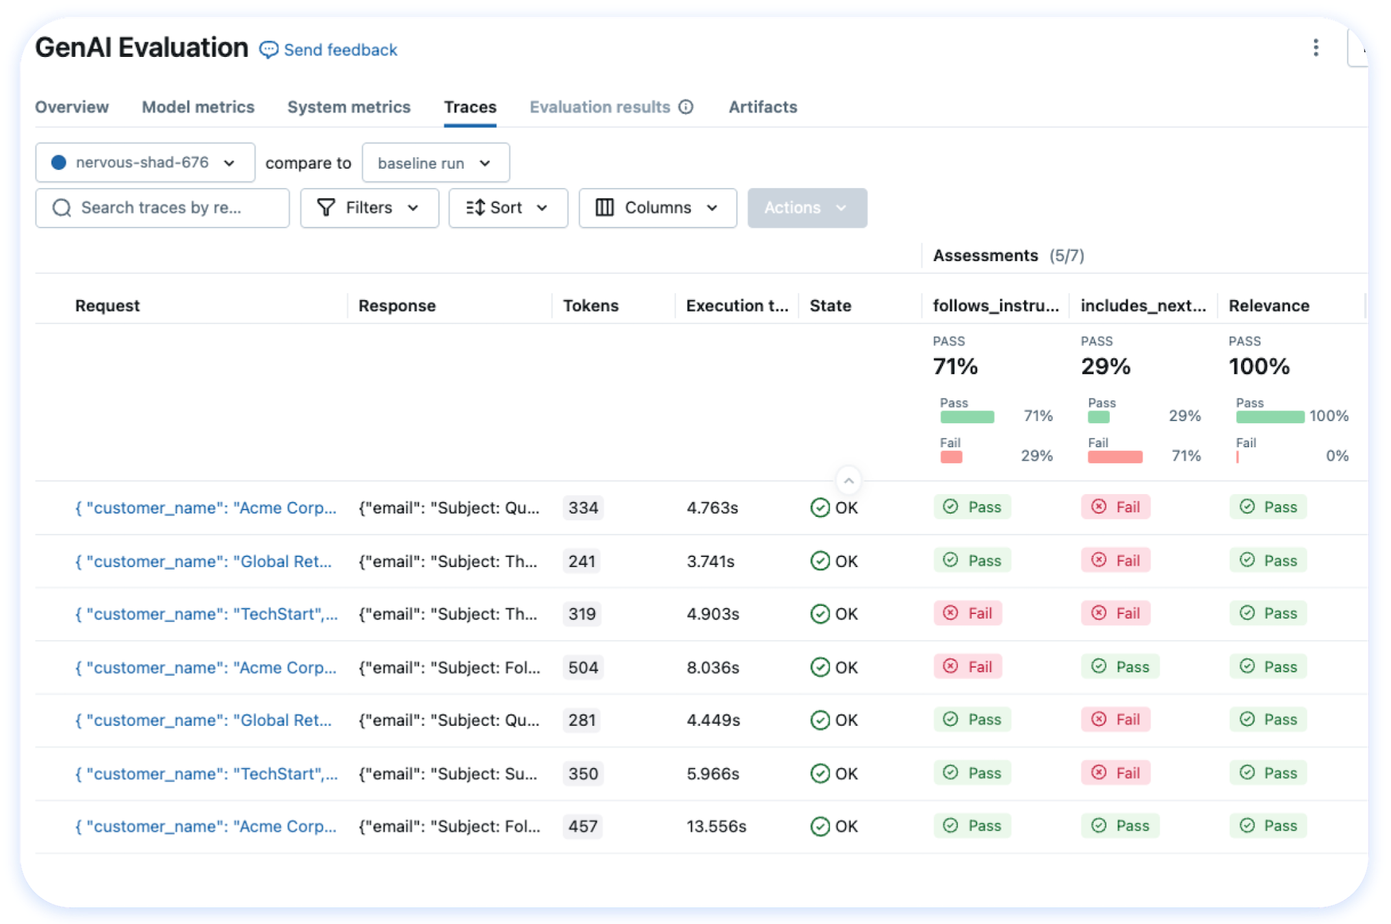The width and height of the screenshot is (1391, 924).
Task: Open the three-dot overflow menu
Action: 1316,47
